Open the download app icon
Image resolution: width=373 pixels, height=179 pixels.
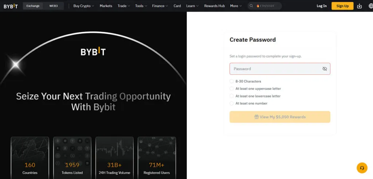360,6
